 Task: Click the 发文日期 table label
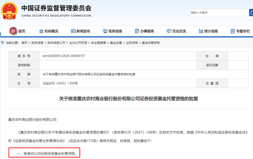pos(212,65)
